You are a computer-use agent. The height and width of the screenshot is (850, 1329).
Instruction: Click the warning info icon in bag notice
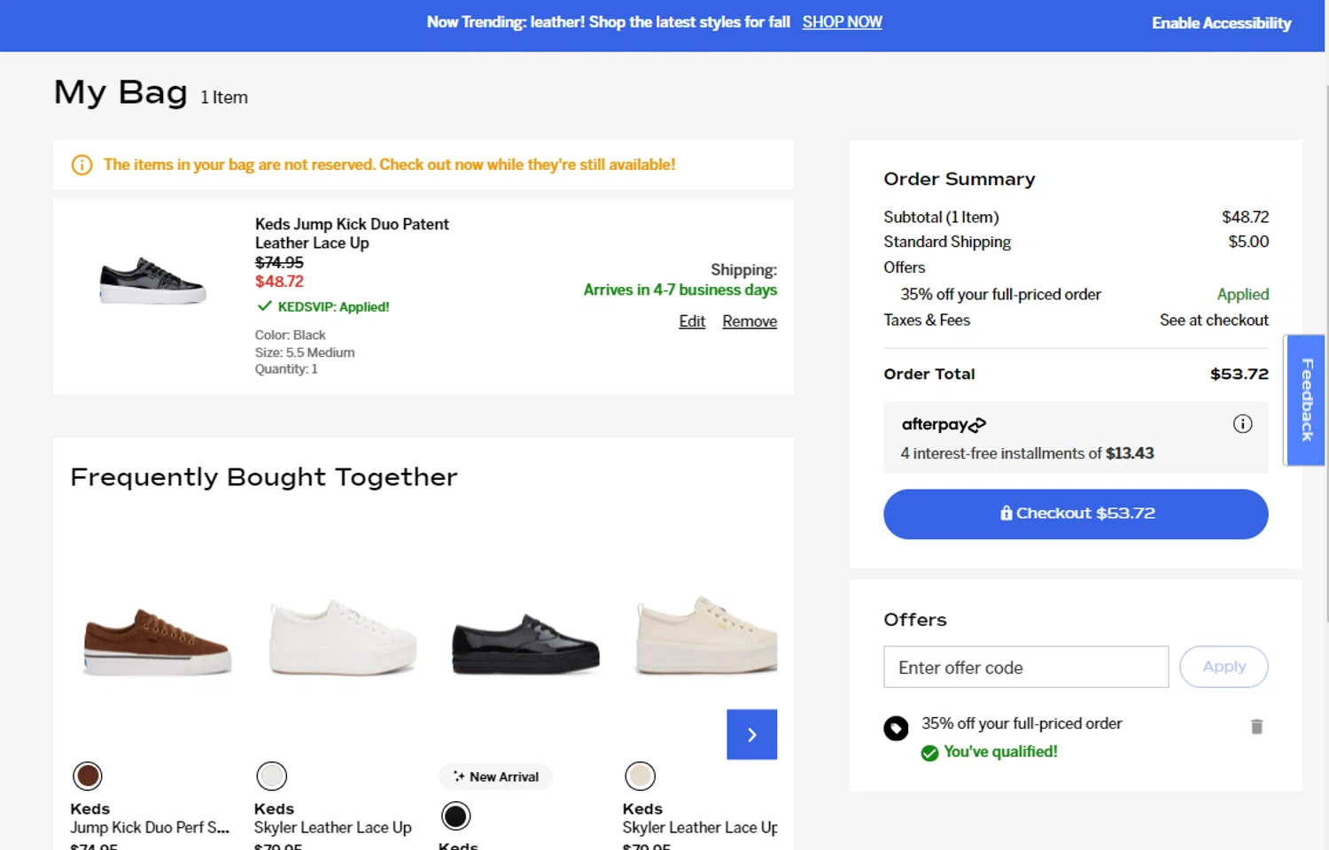pos(82,166)
